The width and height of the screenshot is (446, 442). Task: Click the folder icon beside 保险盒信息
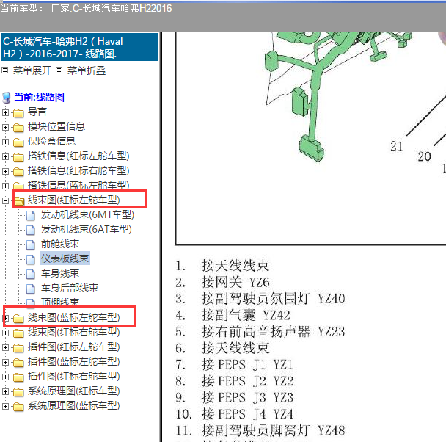click(18, 142)
